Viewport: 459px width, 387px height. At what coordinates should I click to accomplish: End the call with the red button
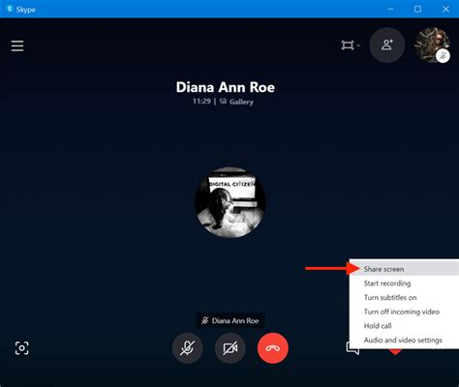pyautogui.click(x=273, y=348)
